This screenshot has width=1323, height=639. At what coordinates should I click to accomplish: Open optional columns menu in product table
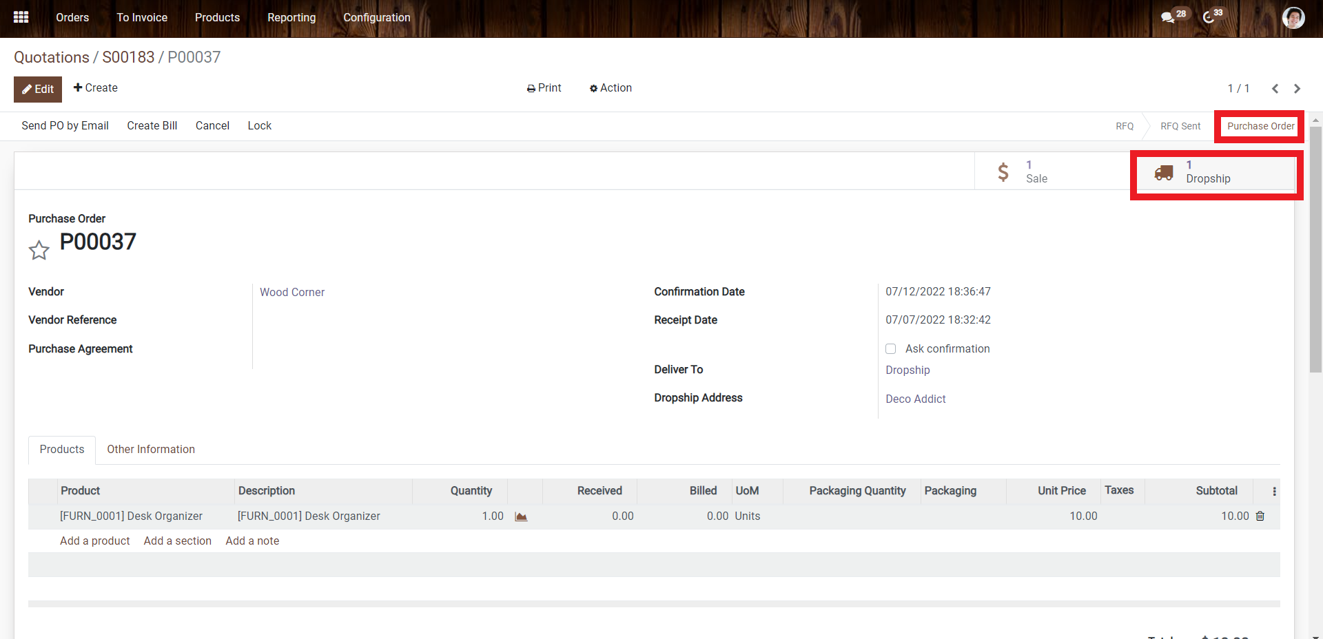pos(1274,491)
